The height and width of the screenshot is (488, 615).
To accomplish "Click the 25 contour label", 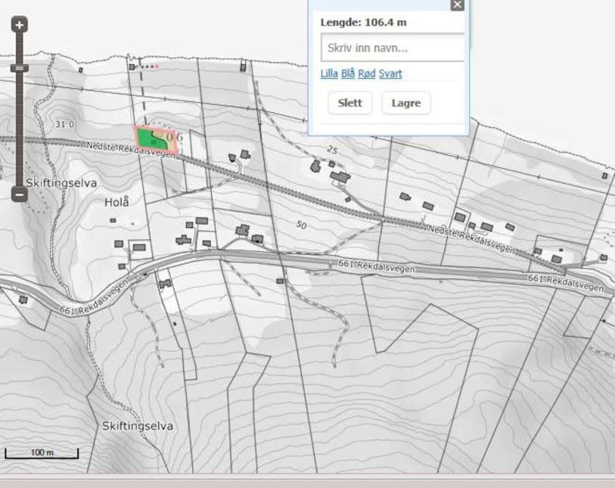I will (332, 149).
